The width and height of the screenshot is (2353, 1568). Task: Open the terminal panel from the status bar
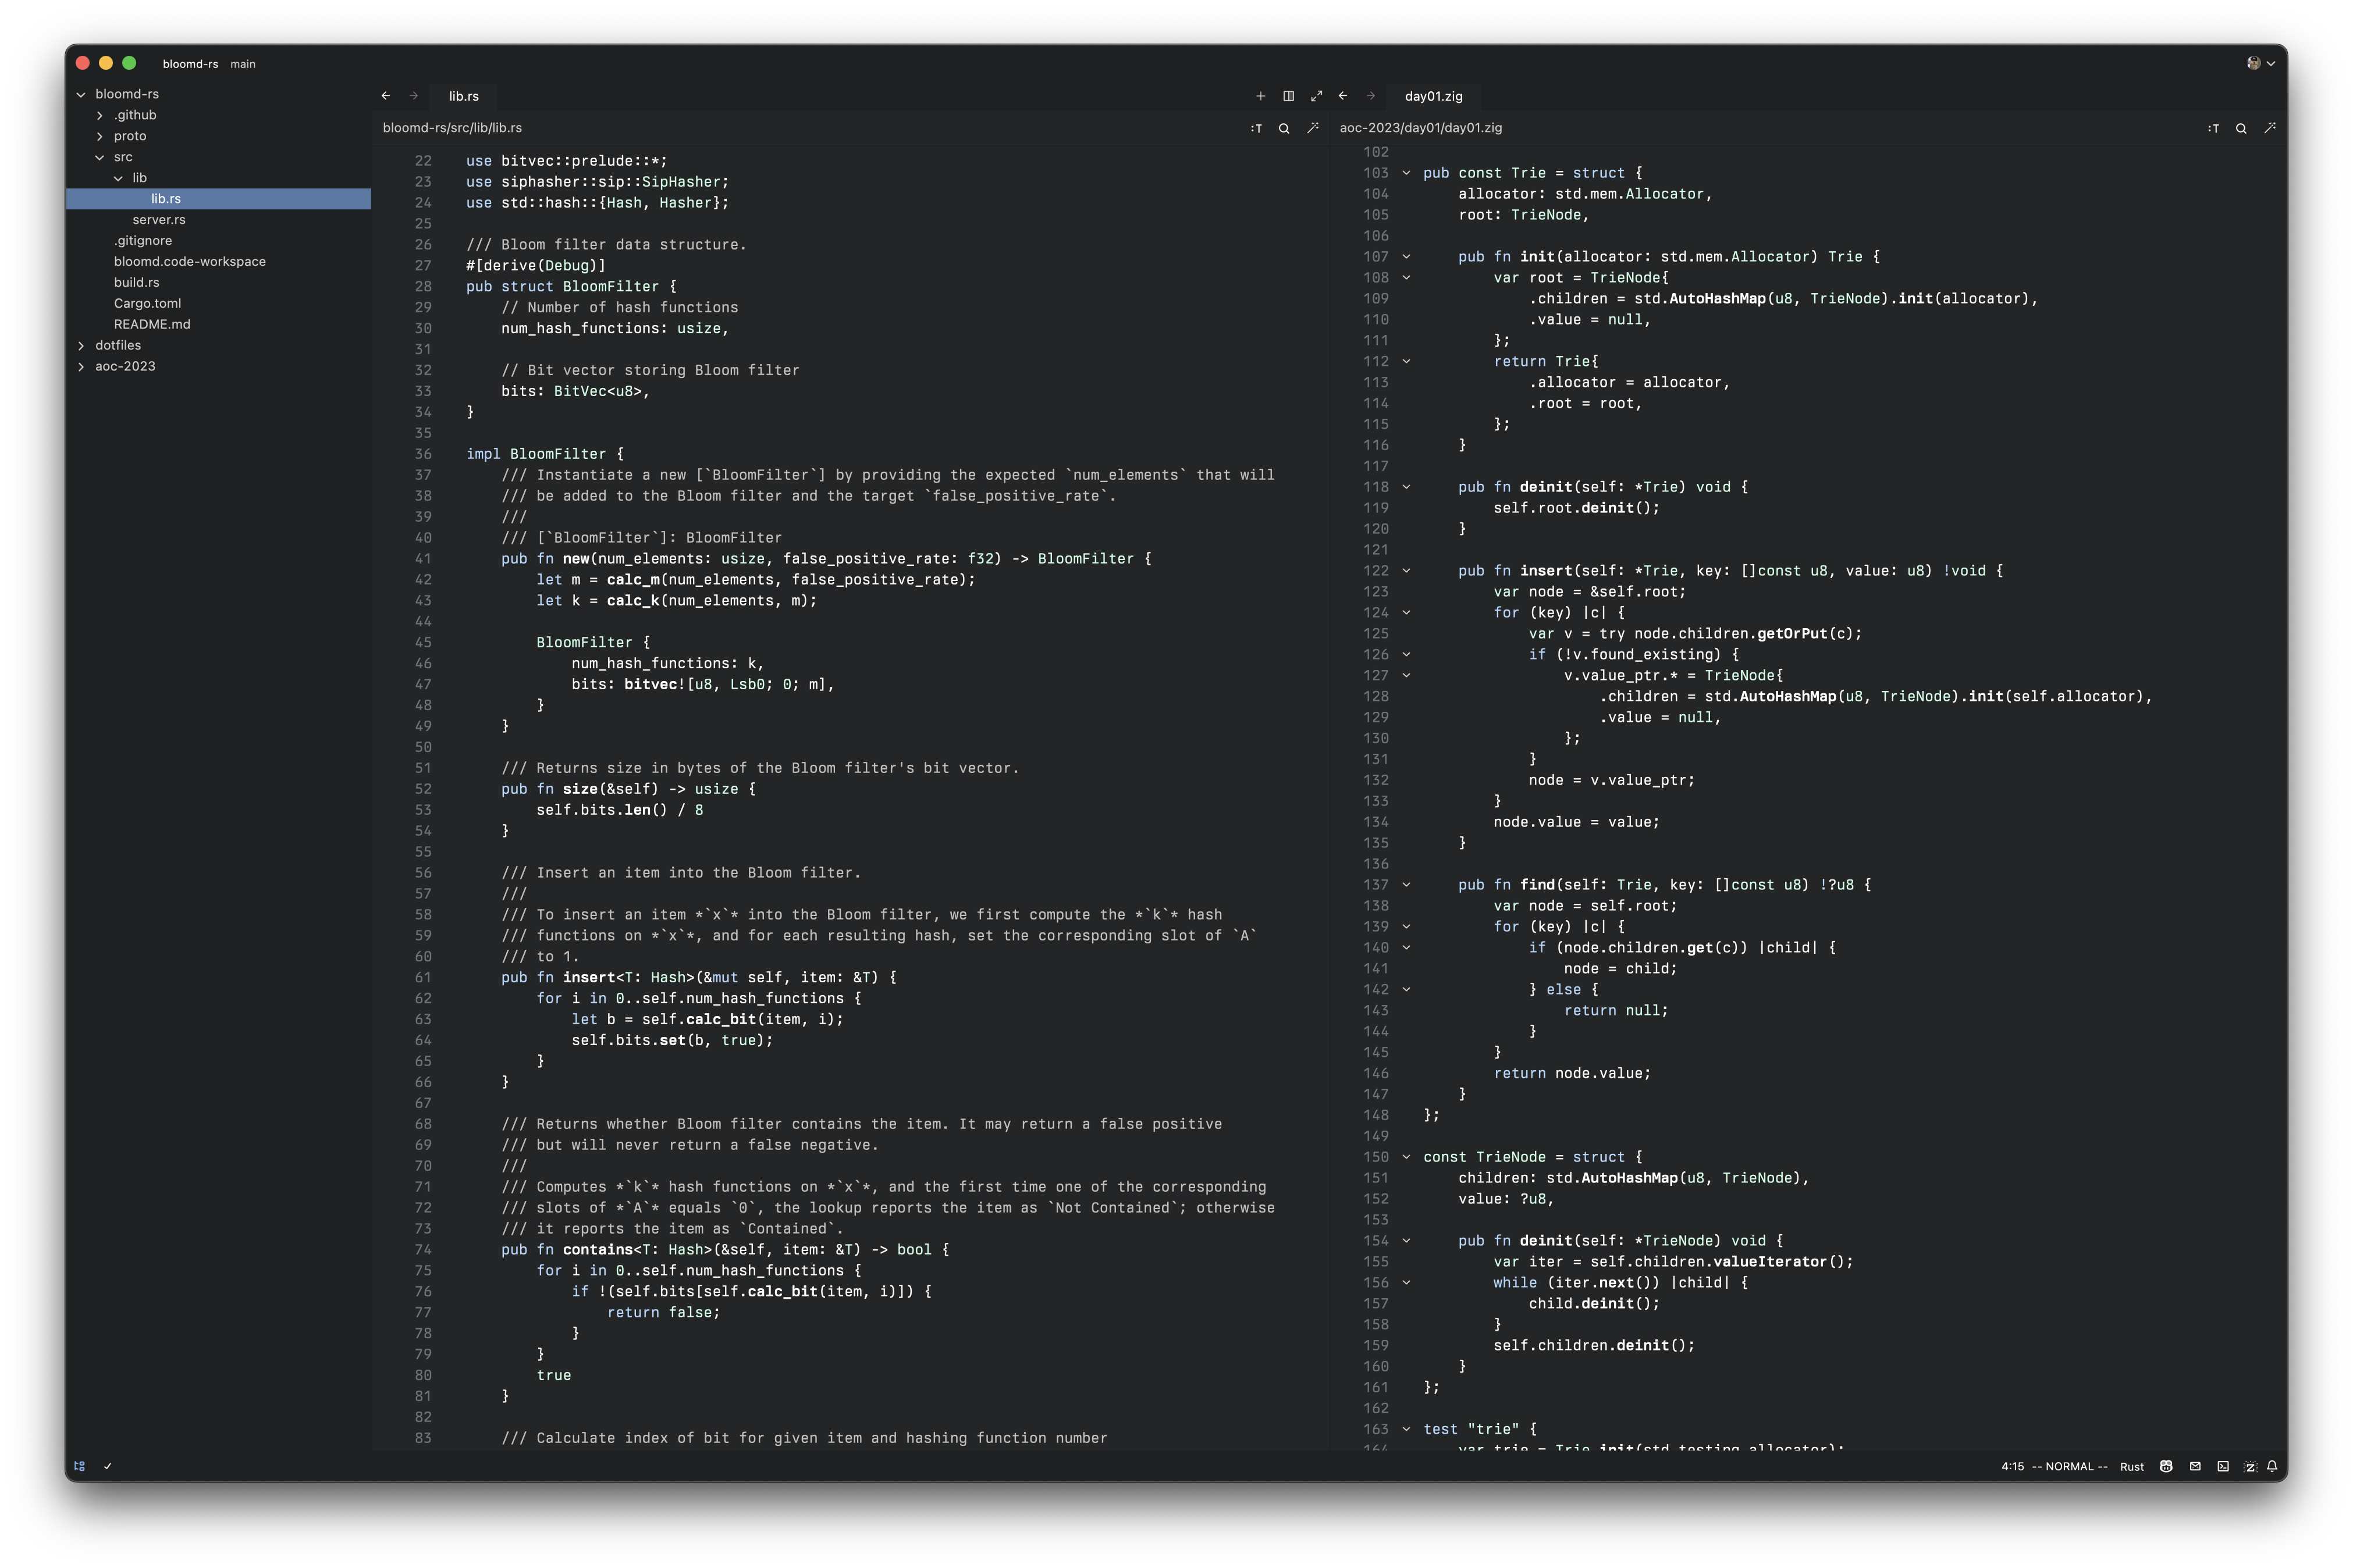tap(2223, 1466)
